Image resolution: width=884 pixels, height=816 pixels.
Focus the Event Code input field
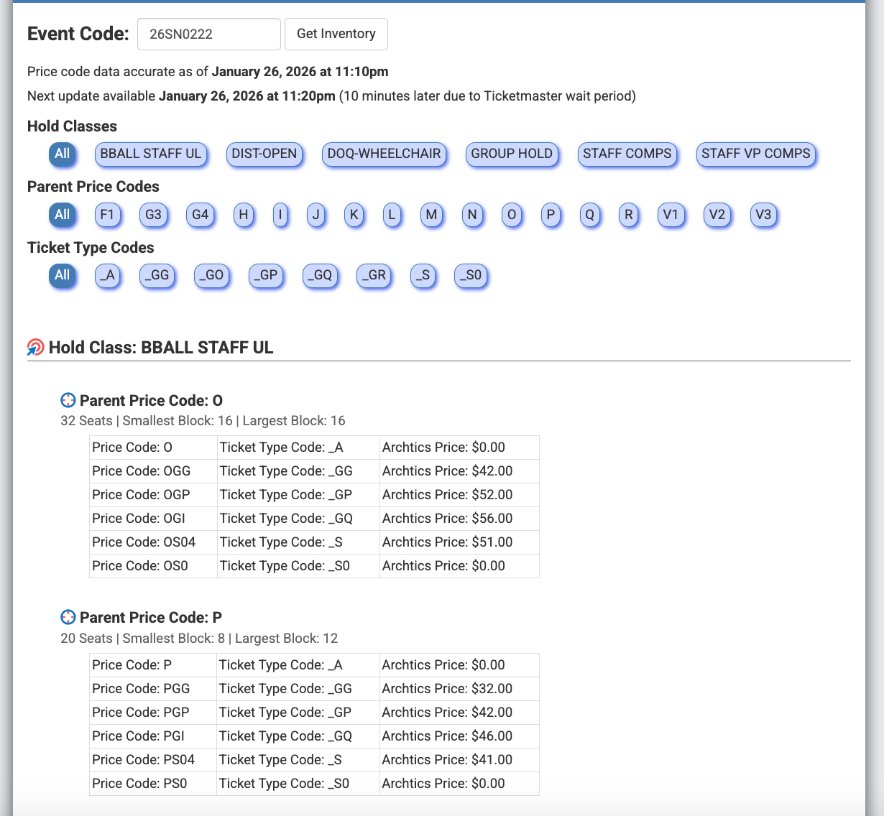coord(208,34)
